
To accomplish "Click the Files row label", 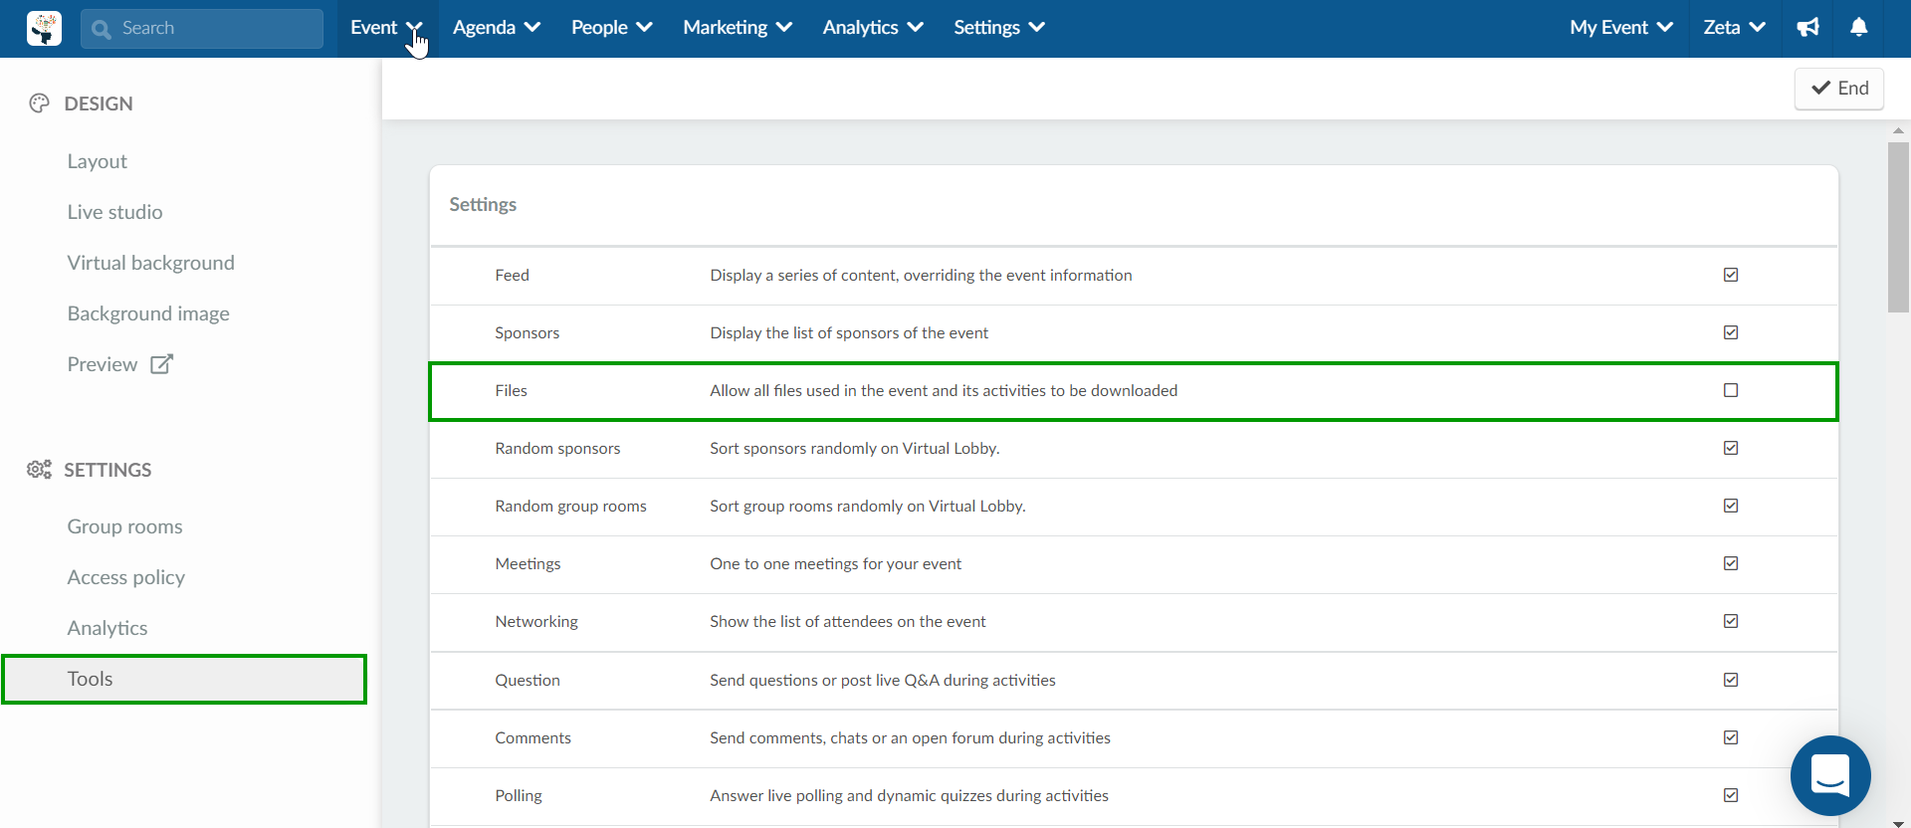I will coord(512,390).
